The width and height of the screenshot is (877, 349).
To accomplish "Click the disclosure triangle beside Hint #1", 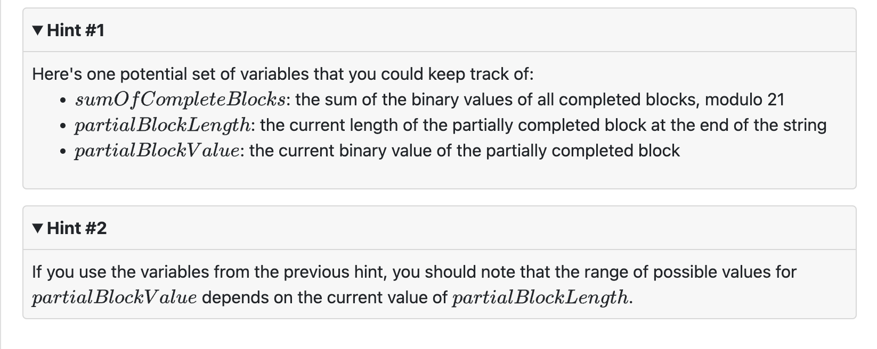I will coord(37,30).
